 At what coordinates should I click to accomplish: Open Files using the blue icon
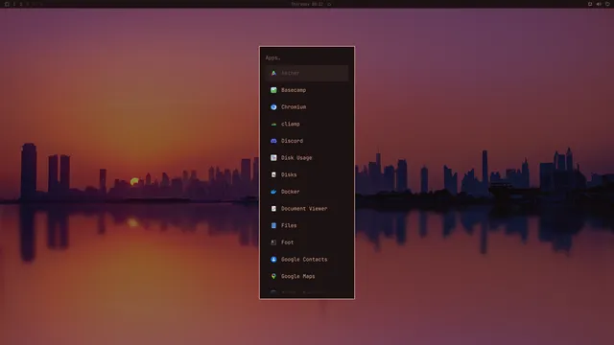coord(273,225)
